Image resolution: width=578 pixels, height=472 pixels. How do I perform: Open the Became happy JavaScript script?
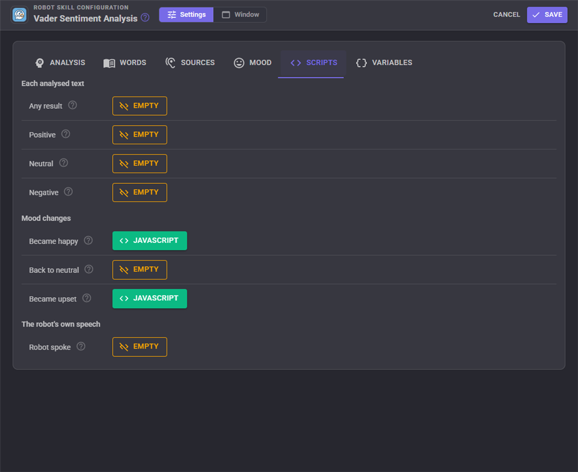[x=150, y=241]
